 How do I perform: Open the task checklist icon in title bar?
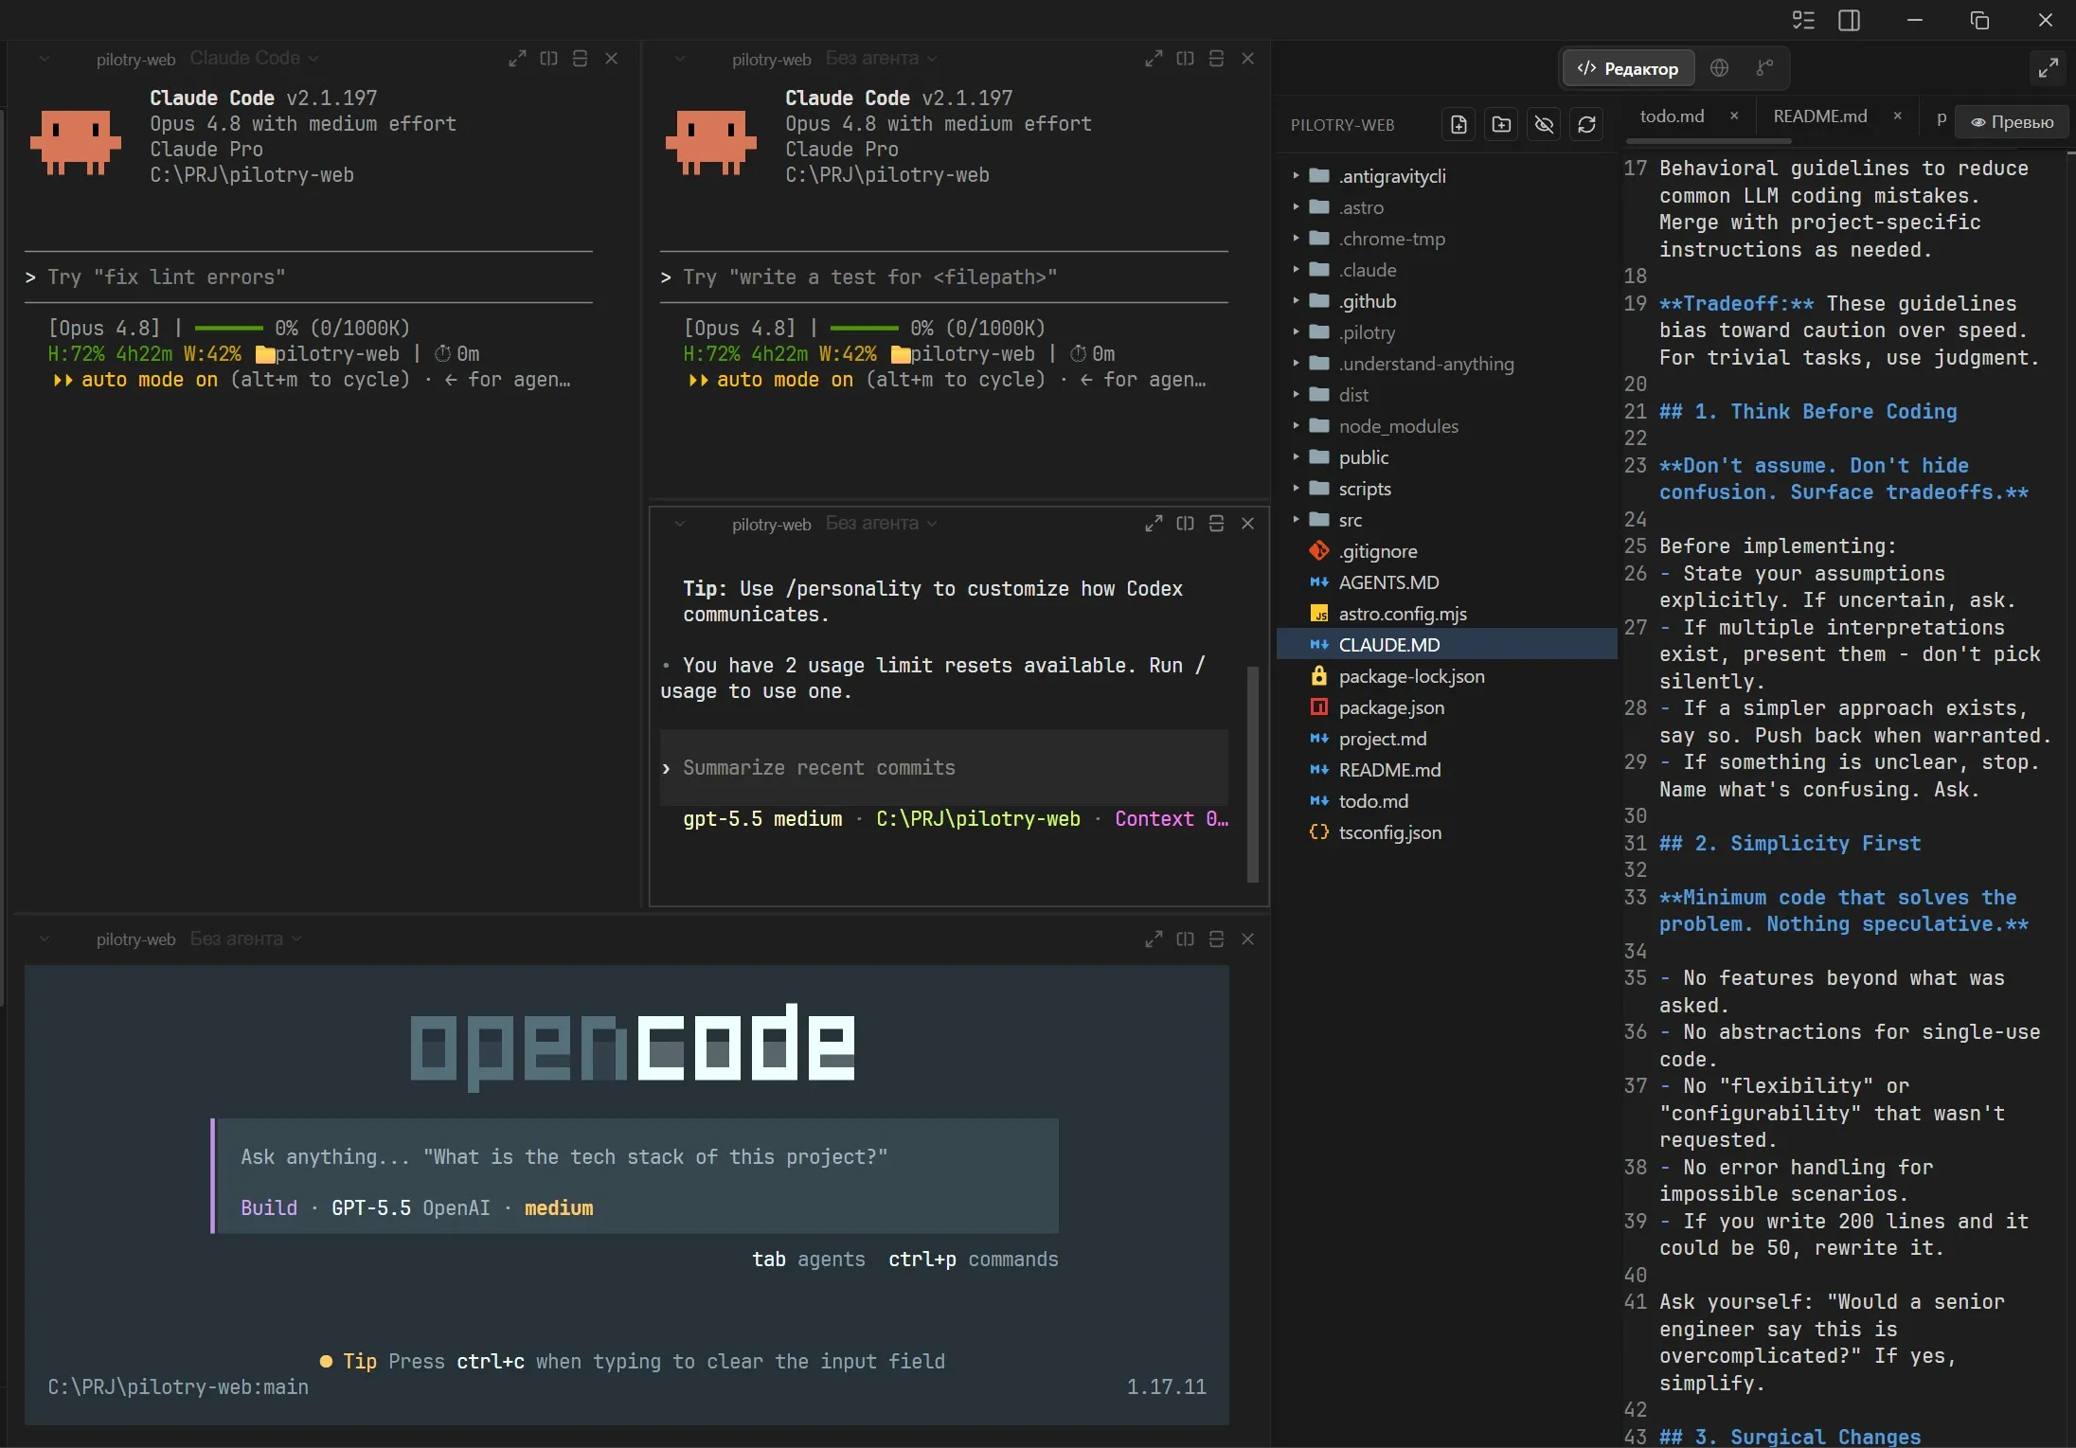(1803, 21)
